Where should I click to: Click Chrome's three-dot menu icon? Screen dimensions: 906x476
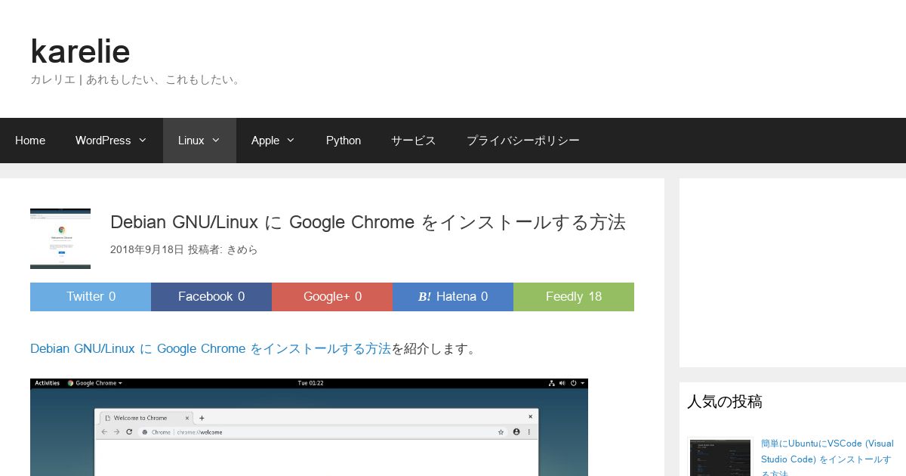(x=529, y=432)
